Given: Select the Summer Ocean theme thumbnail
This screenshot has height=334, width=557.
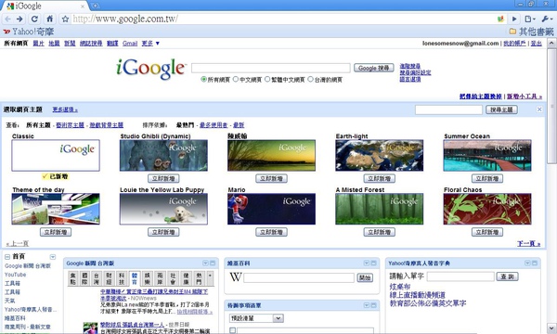Looking at the screenshot, I should coord(487,156).
